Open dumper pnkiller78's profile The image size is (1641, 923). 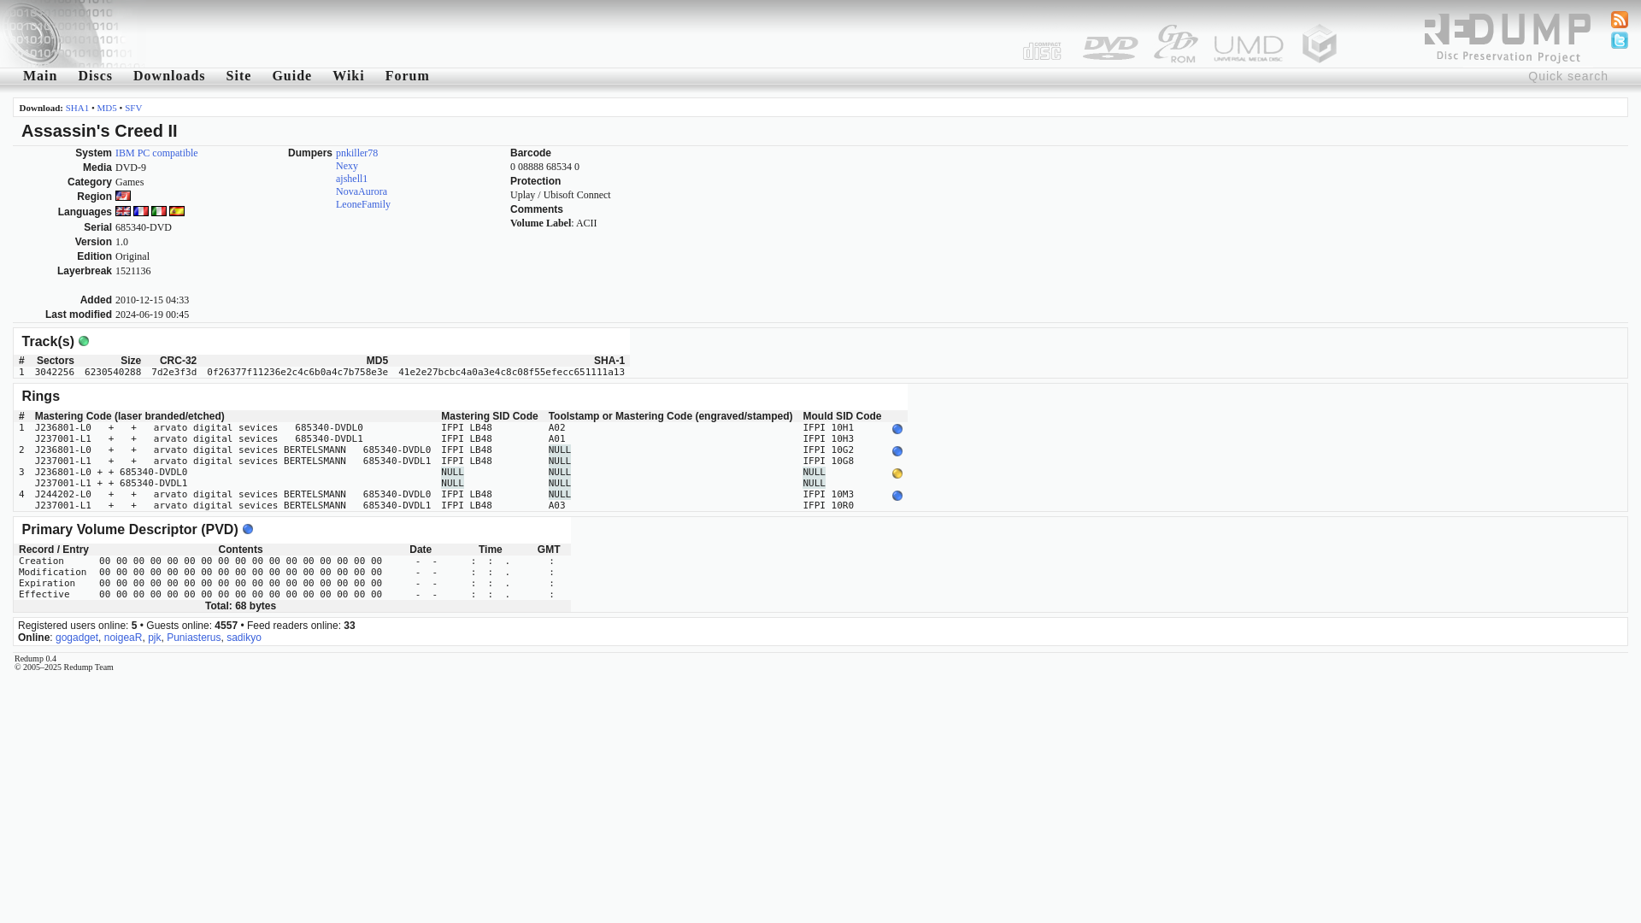pos(356,153)
